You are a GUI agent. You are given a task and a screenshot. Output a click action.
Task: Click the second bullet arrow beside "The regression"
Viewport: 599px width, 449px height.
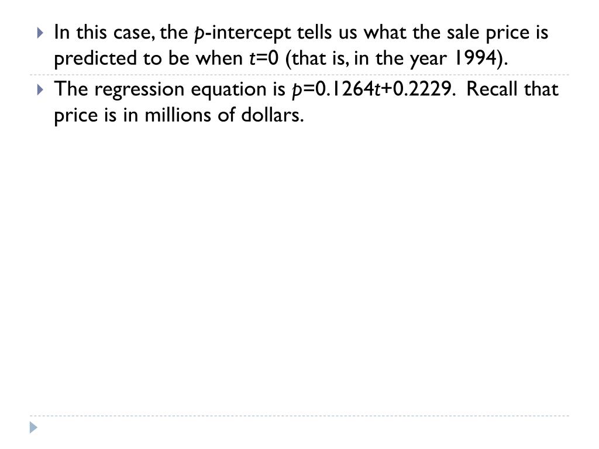[40, 89]
